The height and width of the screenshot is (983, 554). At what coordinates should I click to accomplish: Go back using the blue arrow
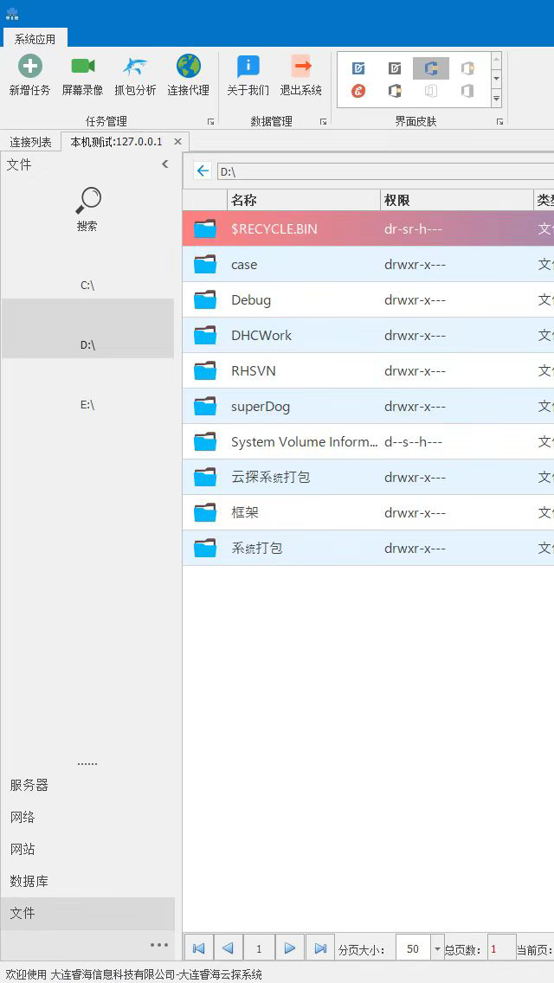pos(203,171)
